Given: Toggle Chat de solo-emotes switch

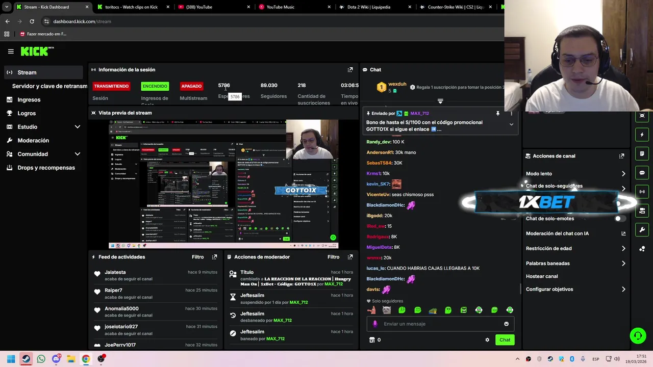Looking at the screenshot, I should point(620,219).
